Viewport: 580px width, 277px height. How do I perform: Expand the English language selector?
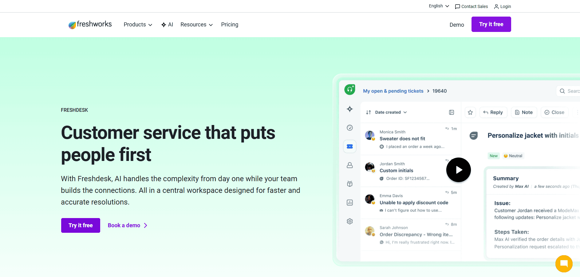point(438,6)
